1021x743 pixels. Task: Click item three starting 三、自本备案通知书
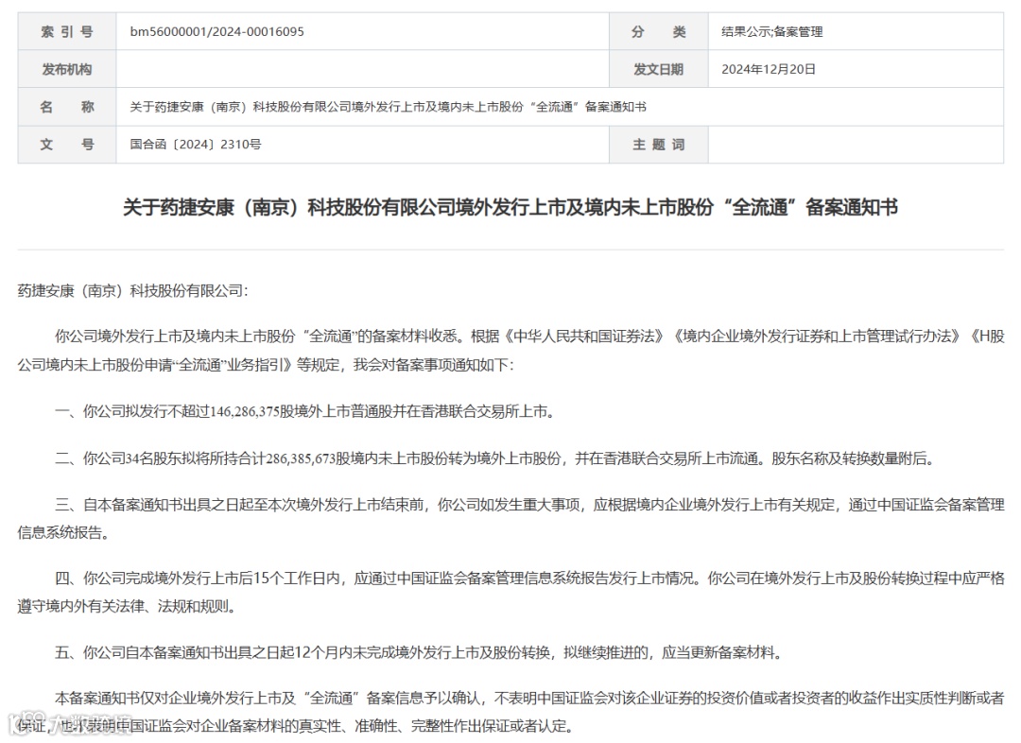tap(510, 518)
